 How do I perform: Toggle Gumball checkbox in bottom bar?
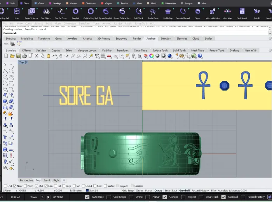pyautogui.click(x=223, y=197)
